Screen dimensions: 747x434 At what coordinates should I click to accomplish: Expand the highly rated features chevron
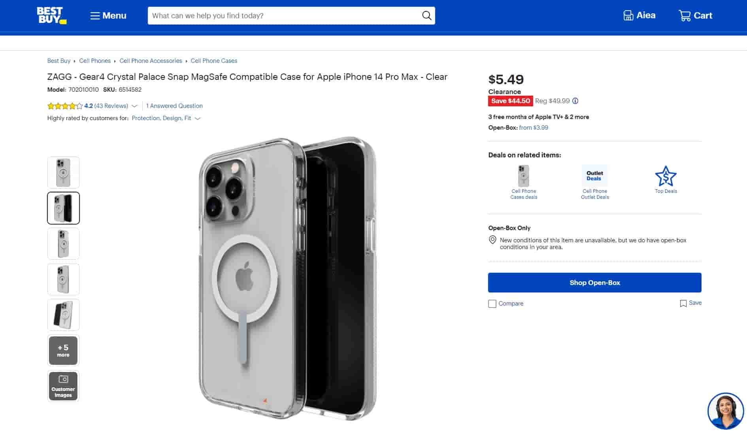coord(198,118)
